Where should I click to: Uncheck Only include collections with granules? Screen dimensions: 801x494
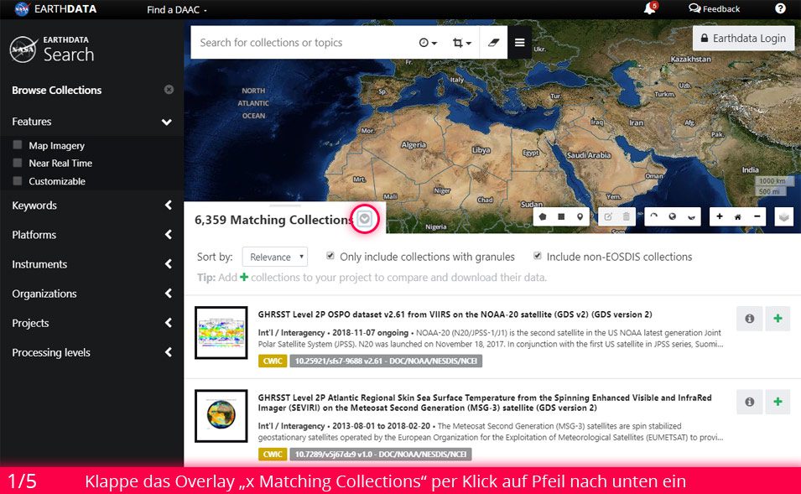(330, 256)
